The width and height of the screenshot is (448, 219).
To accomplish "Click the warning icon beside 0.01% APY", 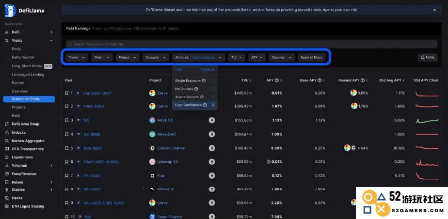I will pos(268,162).
